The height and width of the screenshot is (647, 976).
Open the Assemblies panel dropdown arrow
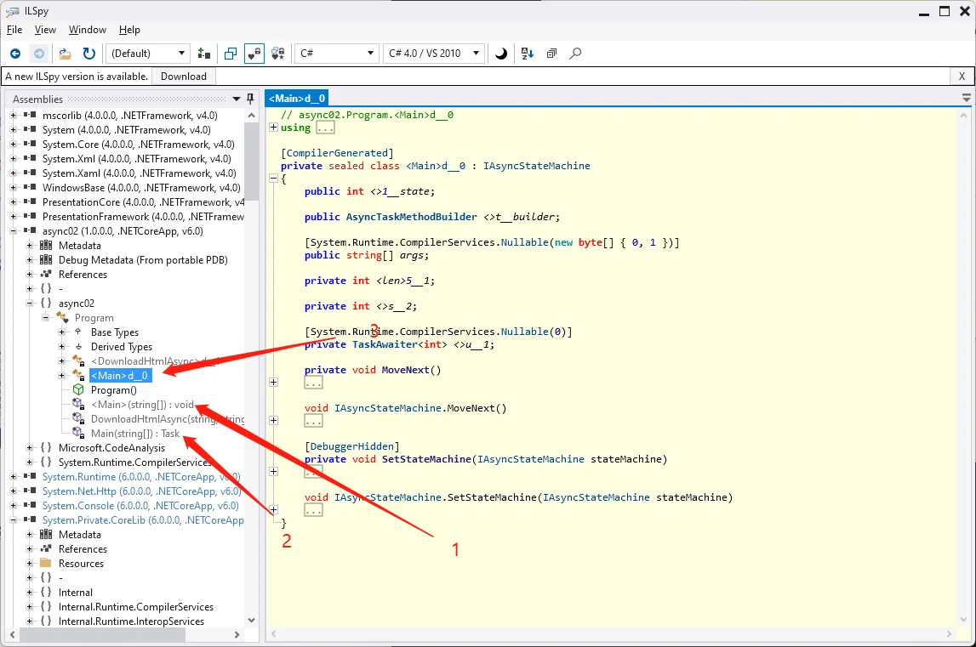pos(237,99)
